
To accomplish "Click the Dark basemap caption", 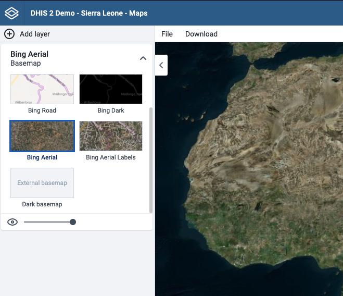I will 42,204.
